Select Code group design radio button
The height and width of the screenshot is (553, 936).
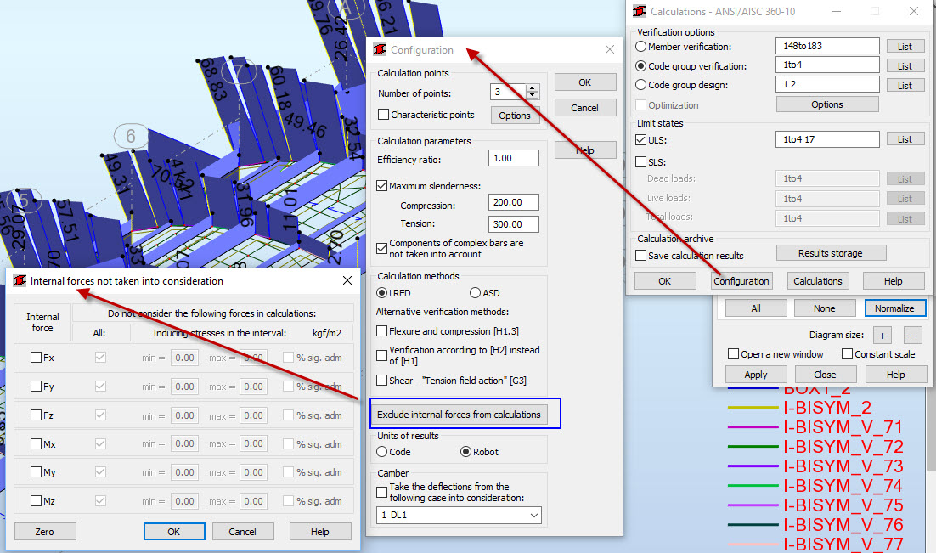(640, 85)
